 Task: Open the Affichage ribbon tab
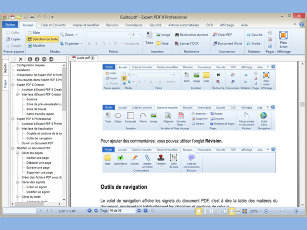tap(227, 25)
